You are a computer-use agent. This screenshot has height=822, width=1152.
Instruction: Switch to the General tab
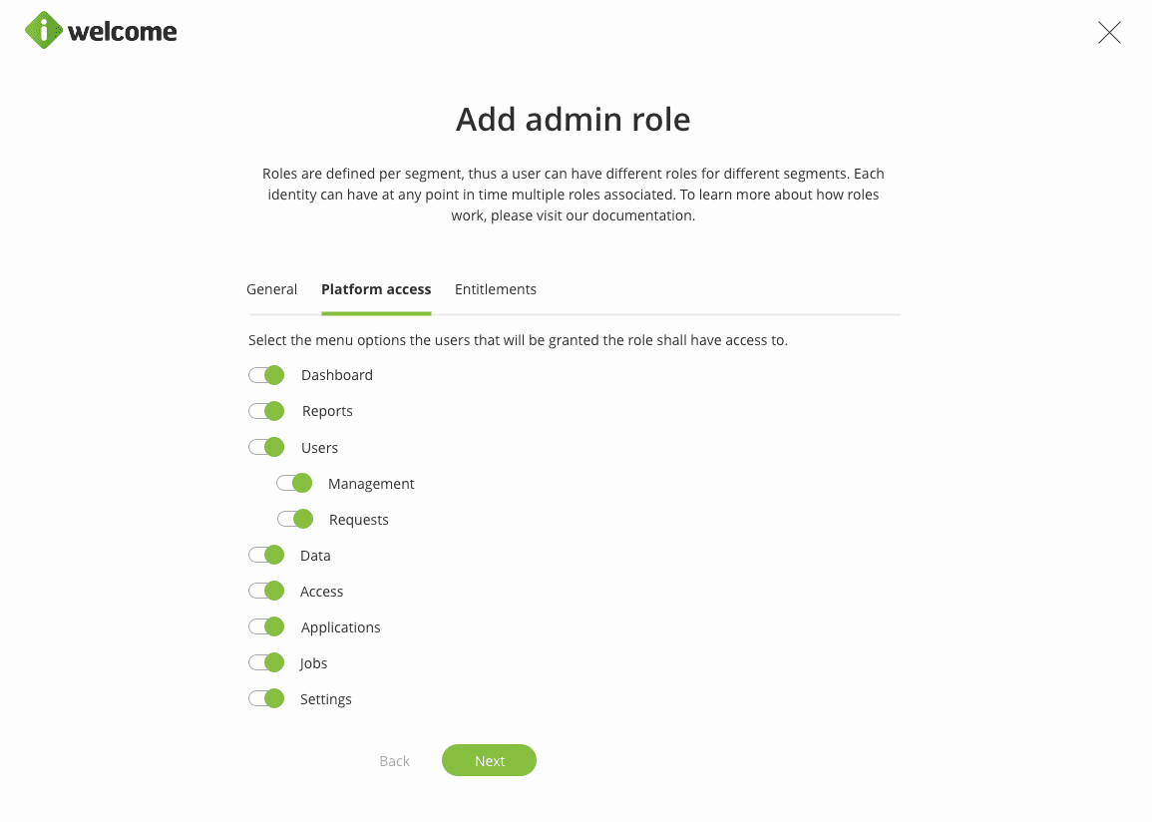pyautogui.click(x=271, y=289)
